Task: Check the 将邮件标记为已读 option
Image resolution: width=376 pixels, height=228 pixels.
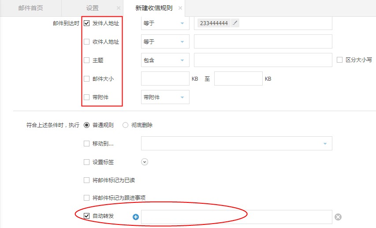Action: 87,180
